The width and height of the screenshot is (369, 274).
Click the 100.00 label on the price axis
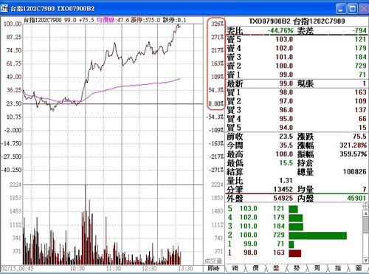pos(13,24)
